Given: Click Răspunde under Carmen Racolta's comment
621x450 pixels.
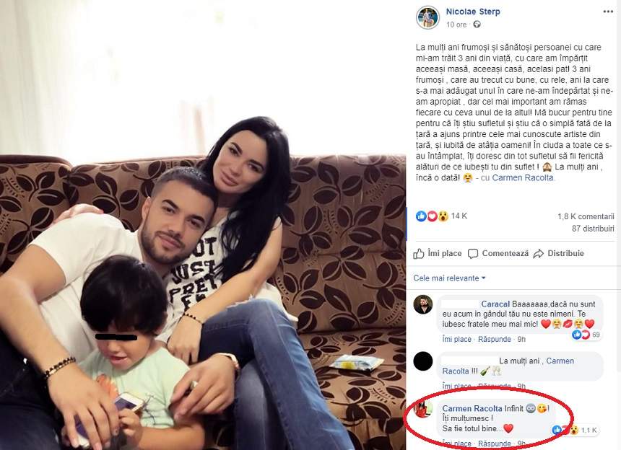Looking at the screenshot, I should click(494, 444).
